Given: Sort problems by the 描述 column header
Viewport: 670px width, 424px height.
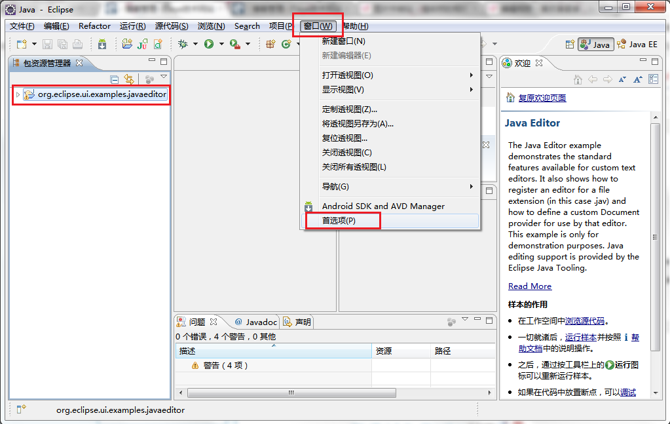Looking at the screenshot, I should click(x=274, y=351).
